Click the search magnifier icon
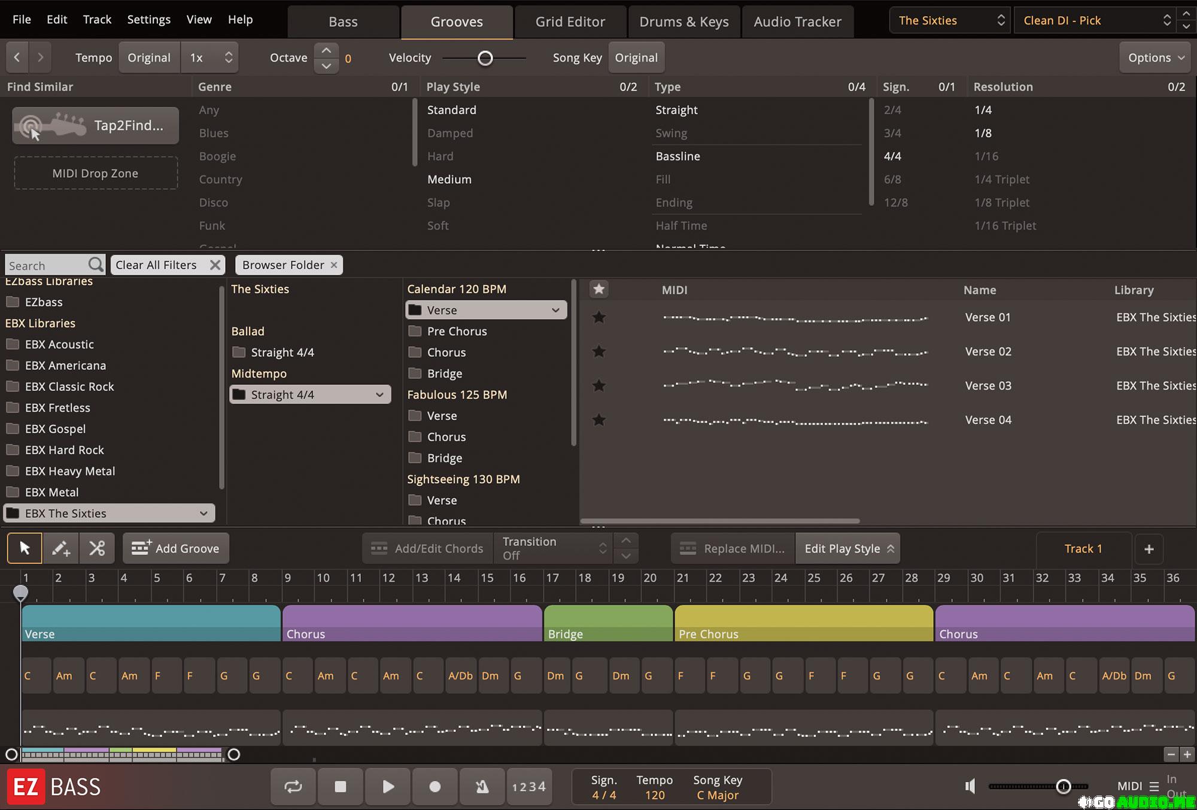1197x810 pixels. 96,265
